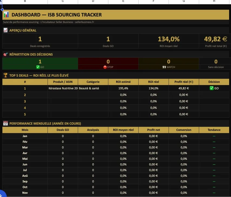Click the Profit réel (€) column header
231x197 pixels.
coord(184,82)
